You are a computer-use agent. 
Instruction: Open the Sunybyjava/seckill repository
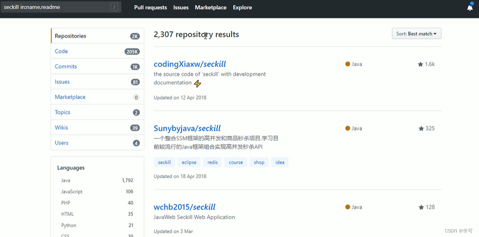tap(187, 128)
